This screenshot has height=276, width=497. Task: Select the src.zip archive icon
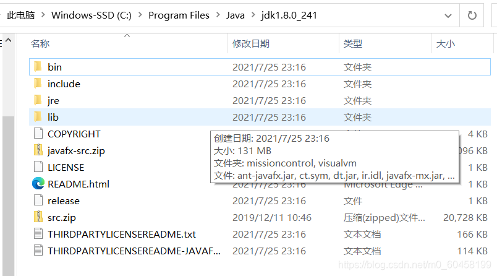coord(38,217)
